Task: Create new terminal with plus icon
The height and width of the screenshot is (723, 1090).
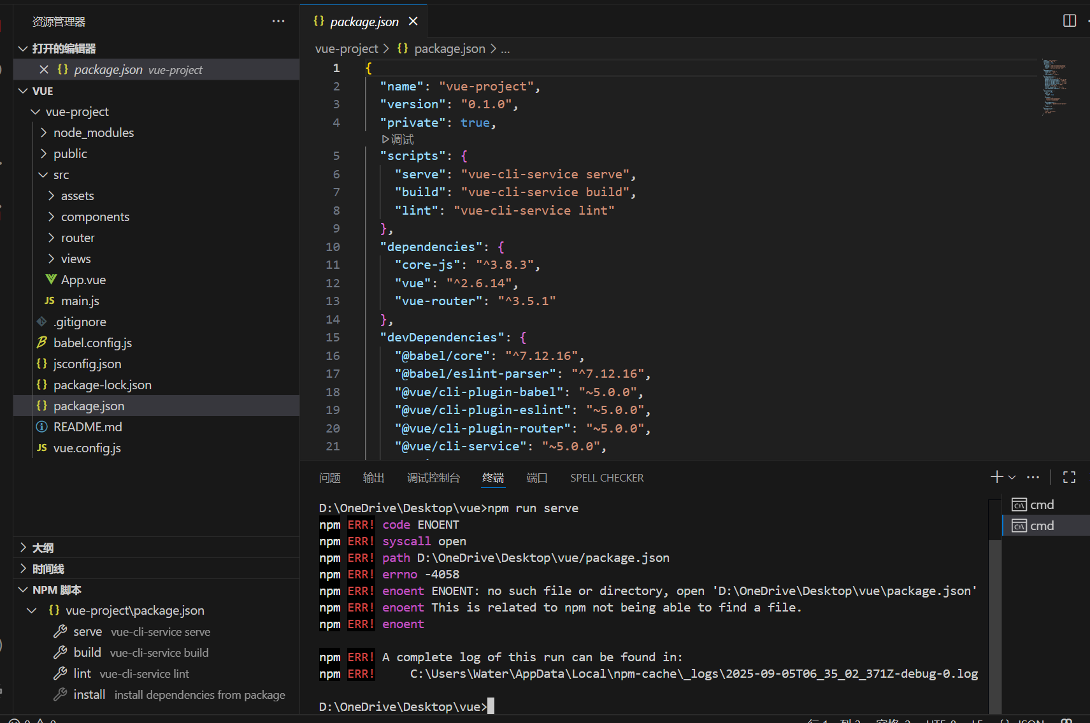Action: [997, 476]
